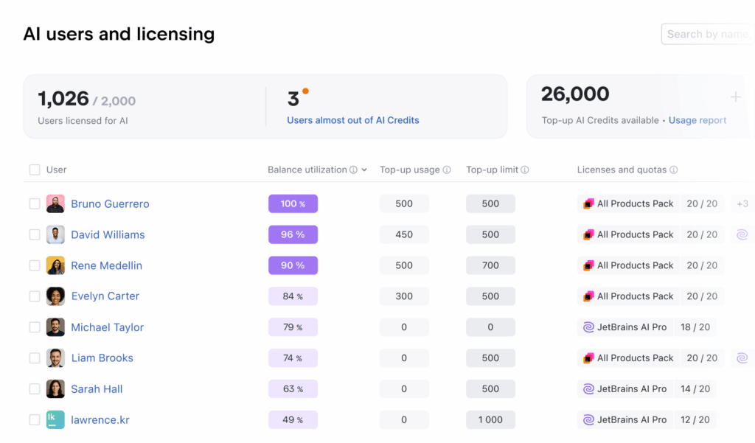
Task: Click info icon next to Balance utilization
Action: (x=353, y=170)
